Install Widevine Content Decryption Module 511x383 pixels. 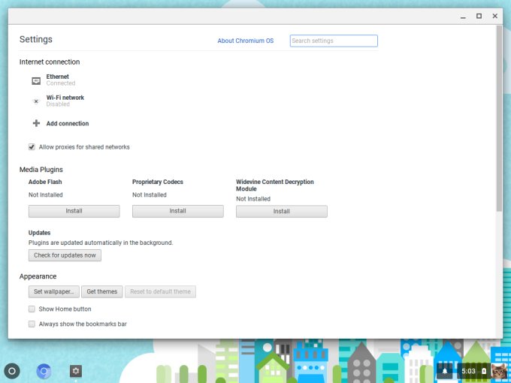(282, 211)
